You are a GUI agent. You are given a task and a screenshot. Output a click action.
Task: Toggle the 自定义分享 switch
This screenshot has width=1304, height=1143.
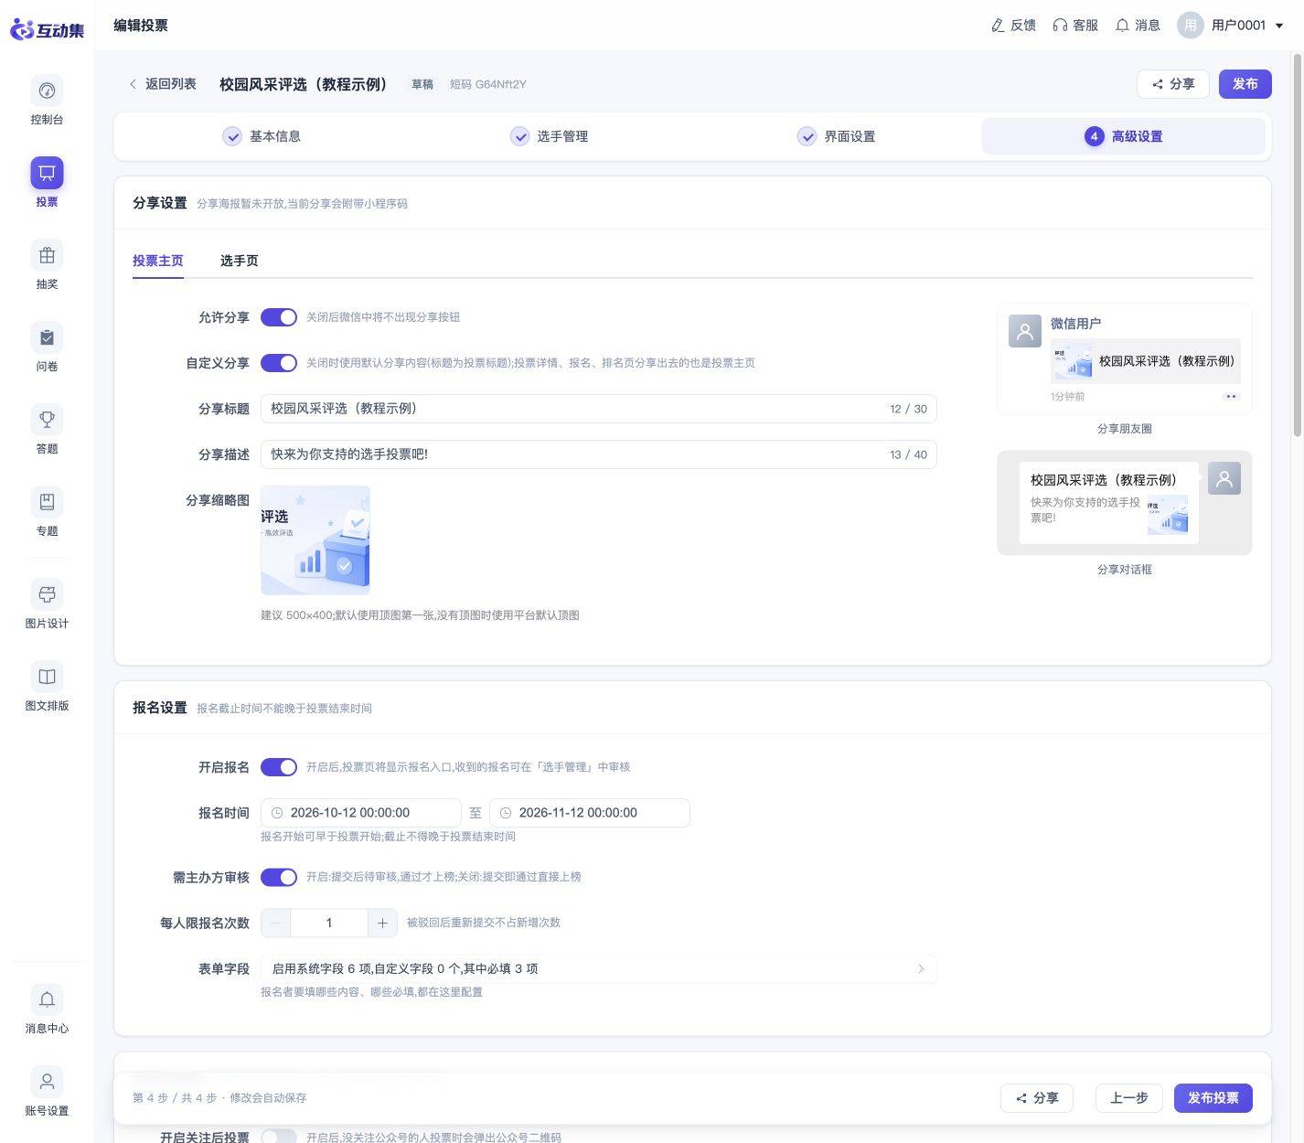click(279, 363)
